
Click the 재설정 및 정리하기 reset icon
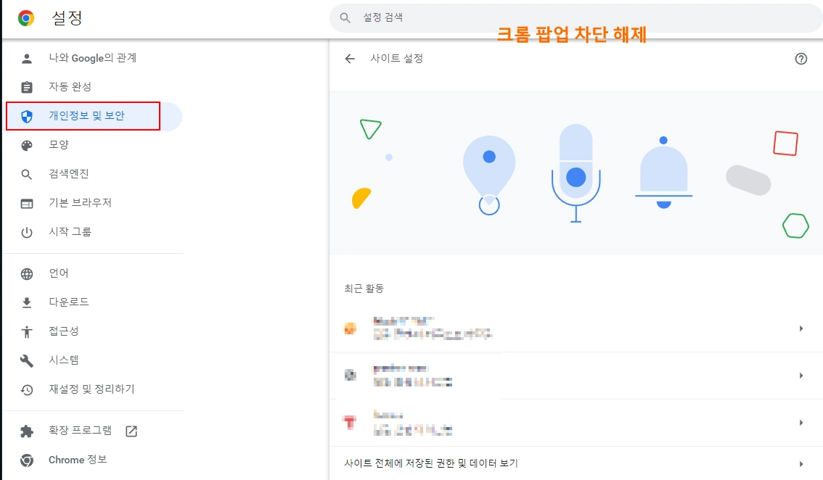pyautogui.click(x=28, y=389)
